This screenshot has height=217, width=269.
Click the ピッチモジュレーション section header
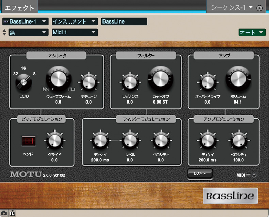42,119
